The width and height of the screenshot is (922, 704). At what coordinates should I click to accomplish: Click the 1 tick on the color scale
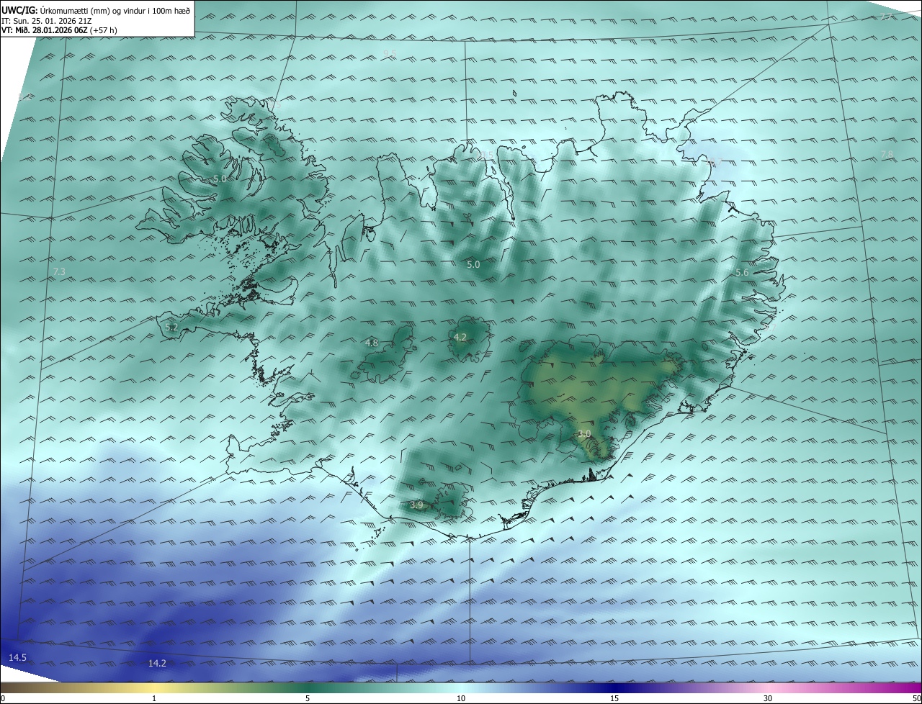tap(154, 698)
